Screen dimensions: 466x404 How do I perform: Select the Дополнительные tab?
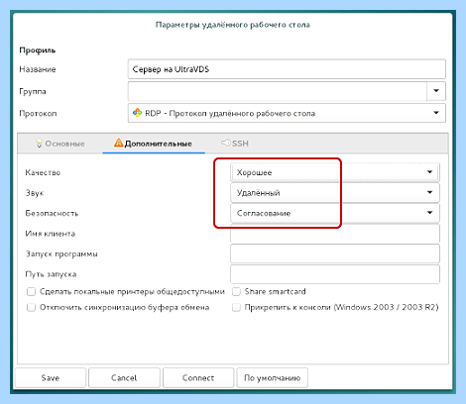154,144
